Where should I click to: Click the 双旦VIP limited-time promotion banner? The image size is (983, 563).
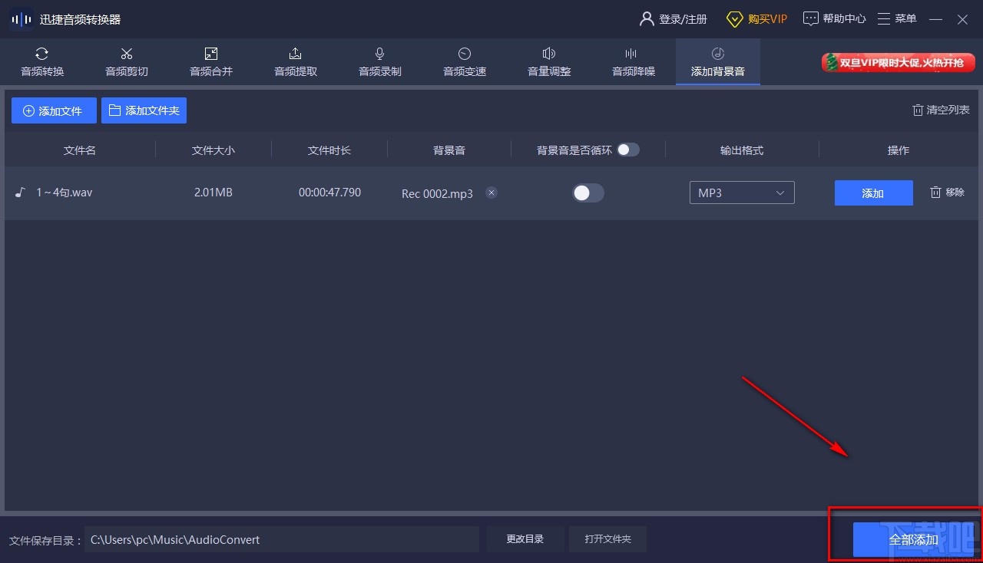(897, 64)
